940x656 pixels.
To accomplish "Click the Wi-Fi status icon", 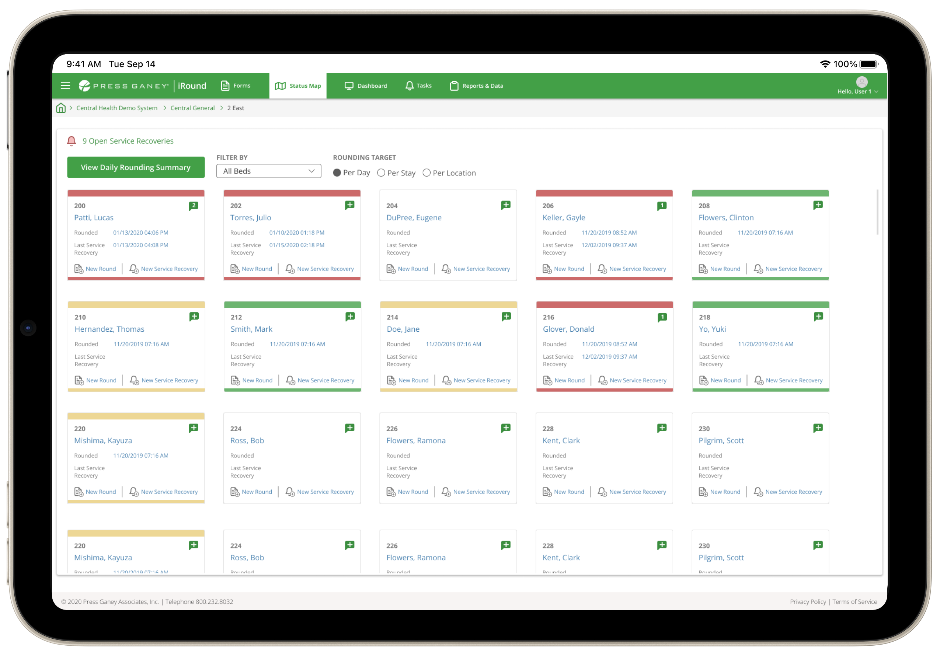I will pos(825,64).
